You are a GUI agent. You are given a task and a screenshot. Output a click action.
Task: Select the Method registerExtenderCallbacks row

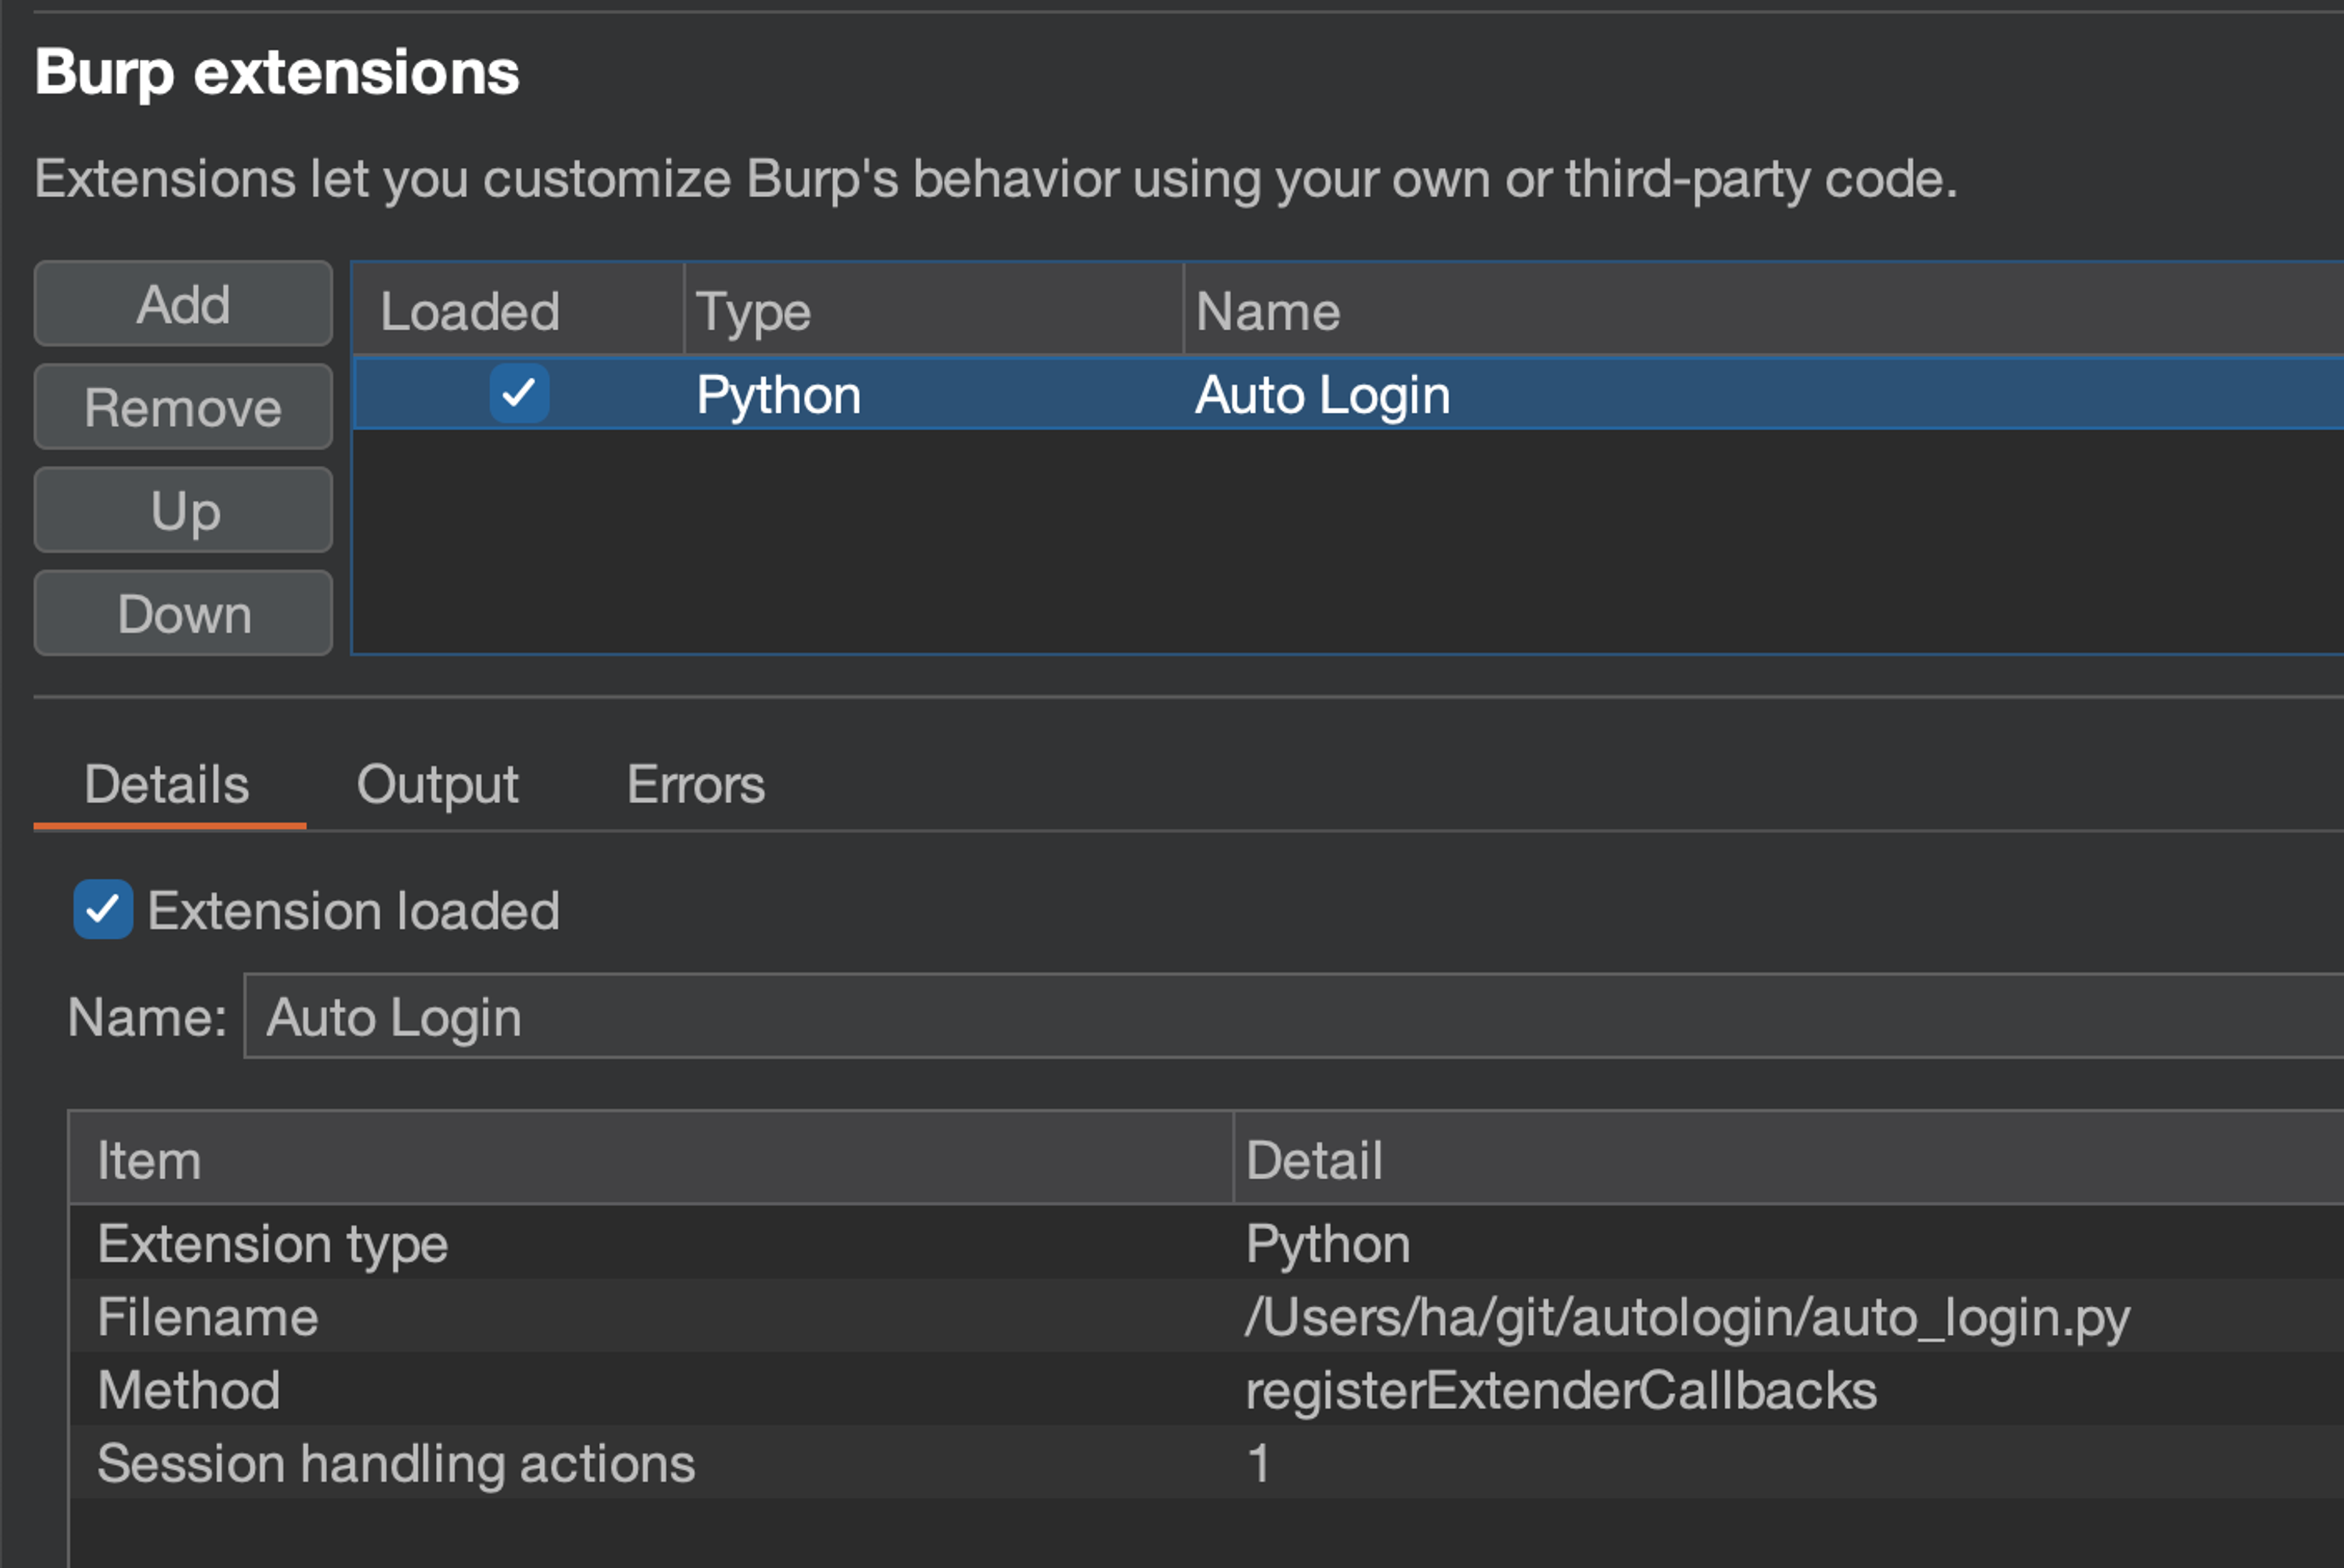1560,1390
